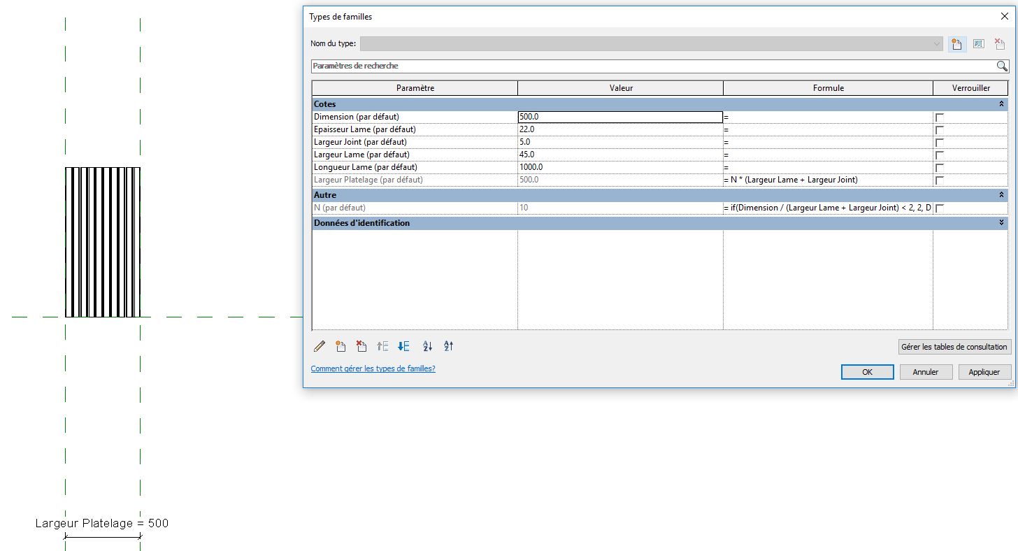Click the Rename Type icon
Viewport: 1018px width, 551px height.
978,44
